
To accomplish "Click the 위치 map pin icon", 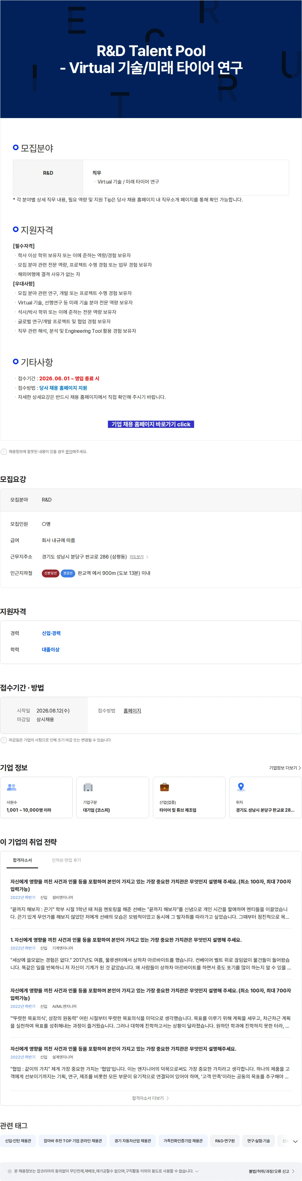I will (x=241, y=787).
